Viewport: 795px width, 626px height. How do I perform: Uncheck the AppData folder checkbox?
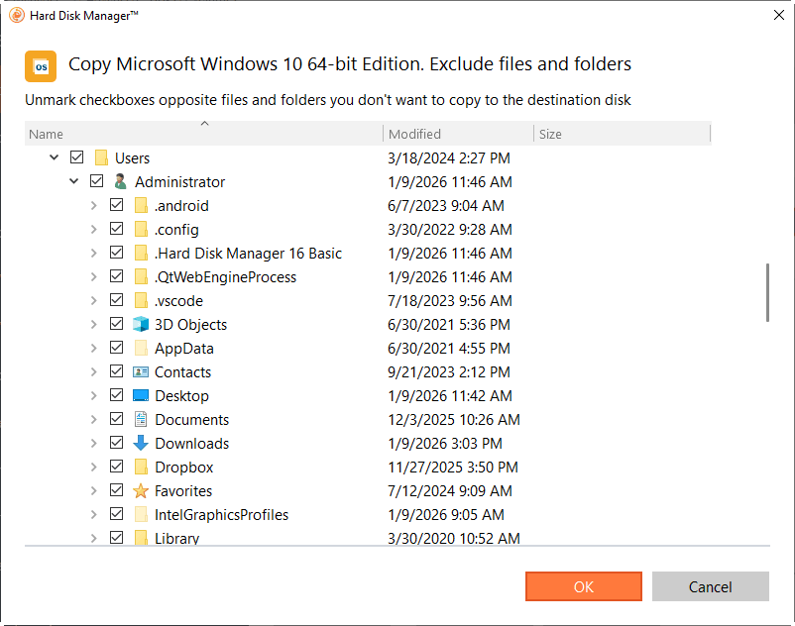click(116, 349)
